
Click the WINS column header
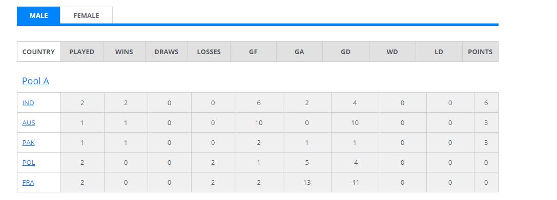coord(124,52)
